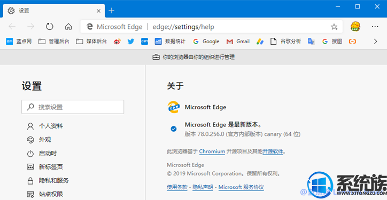Screen dimensions: 387x200
Task: Go to the home page icon
Action: coord(68,27)
